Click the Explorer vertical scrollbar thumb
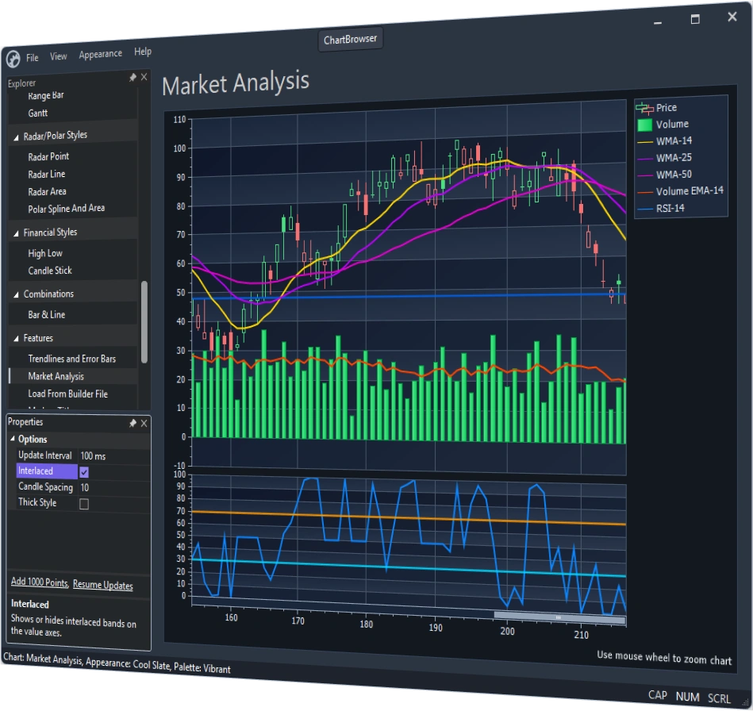Image resolution: width=753 pixels, height=711 pixels. [x=144, y=322]
